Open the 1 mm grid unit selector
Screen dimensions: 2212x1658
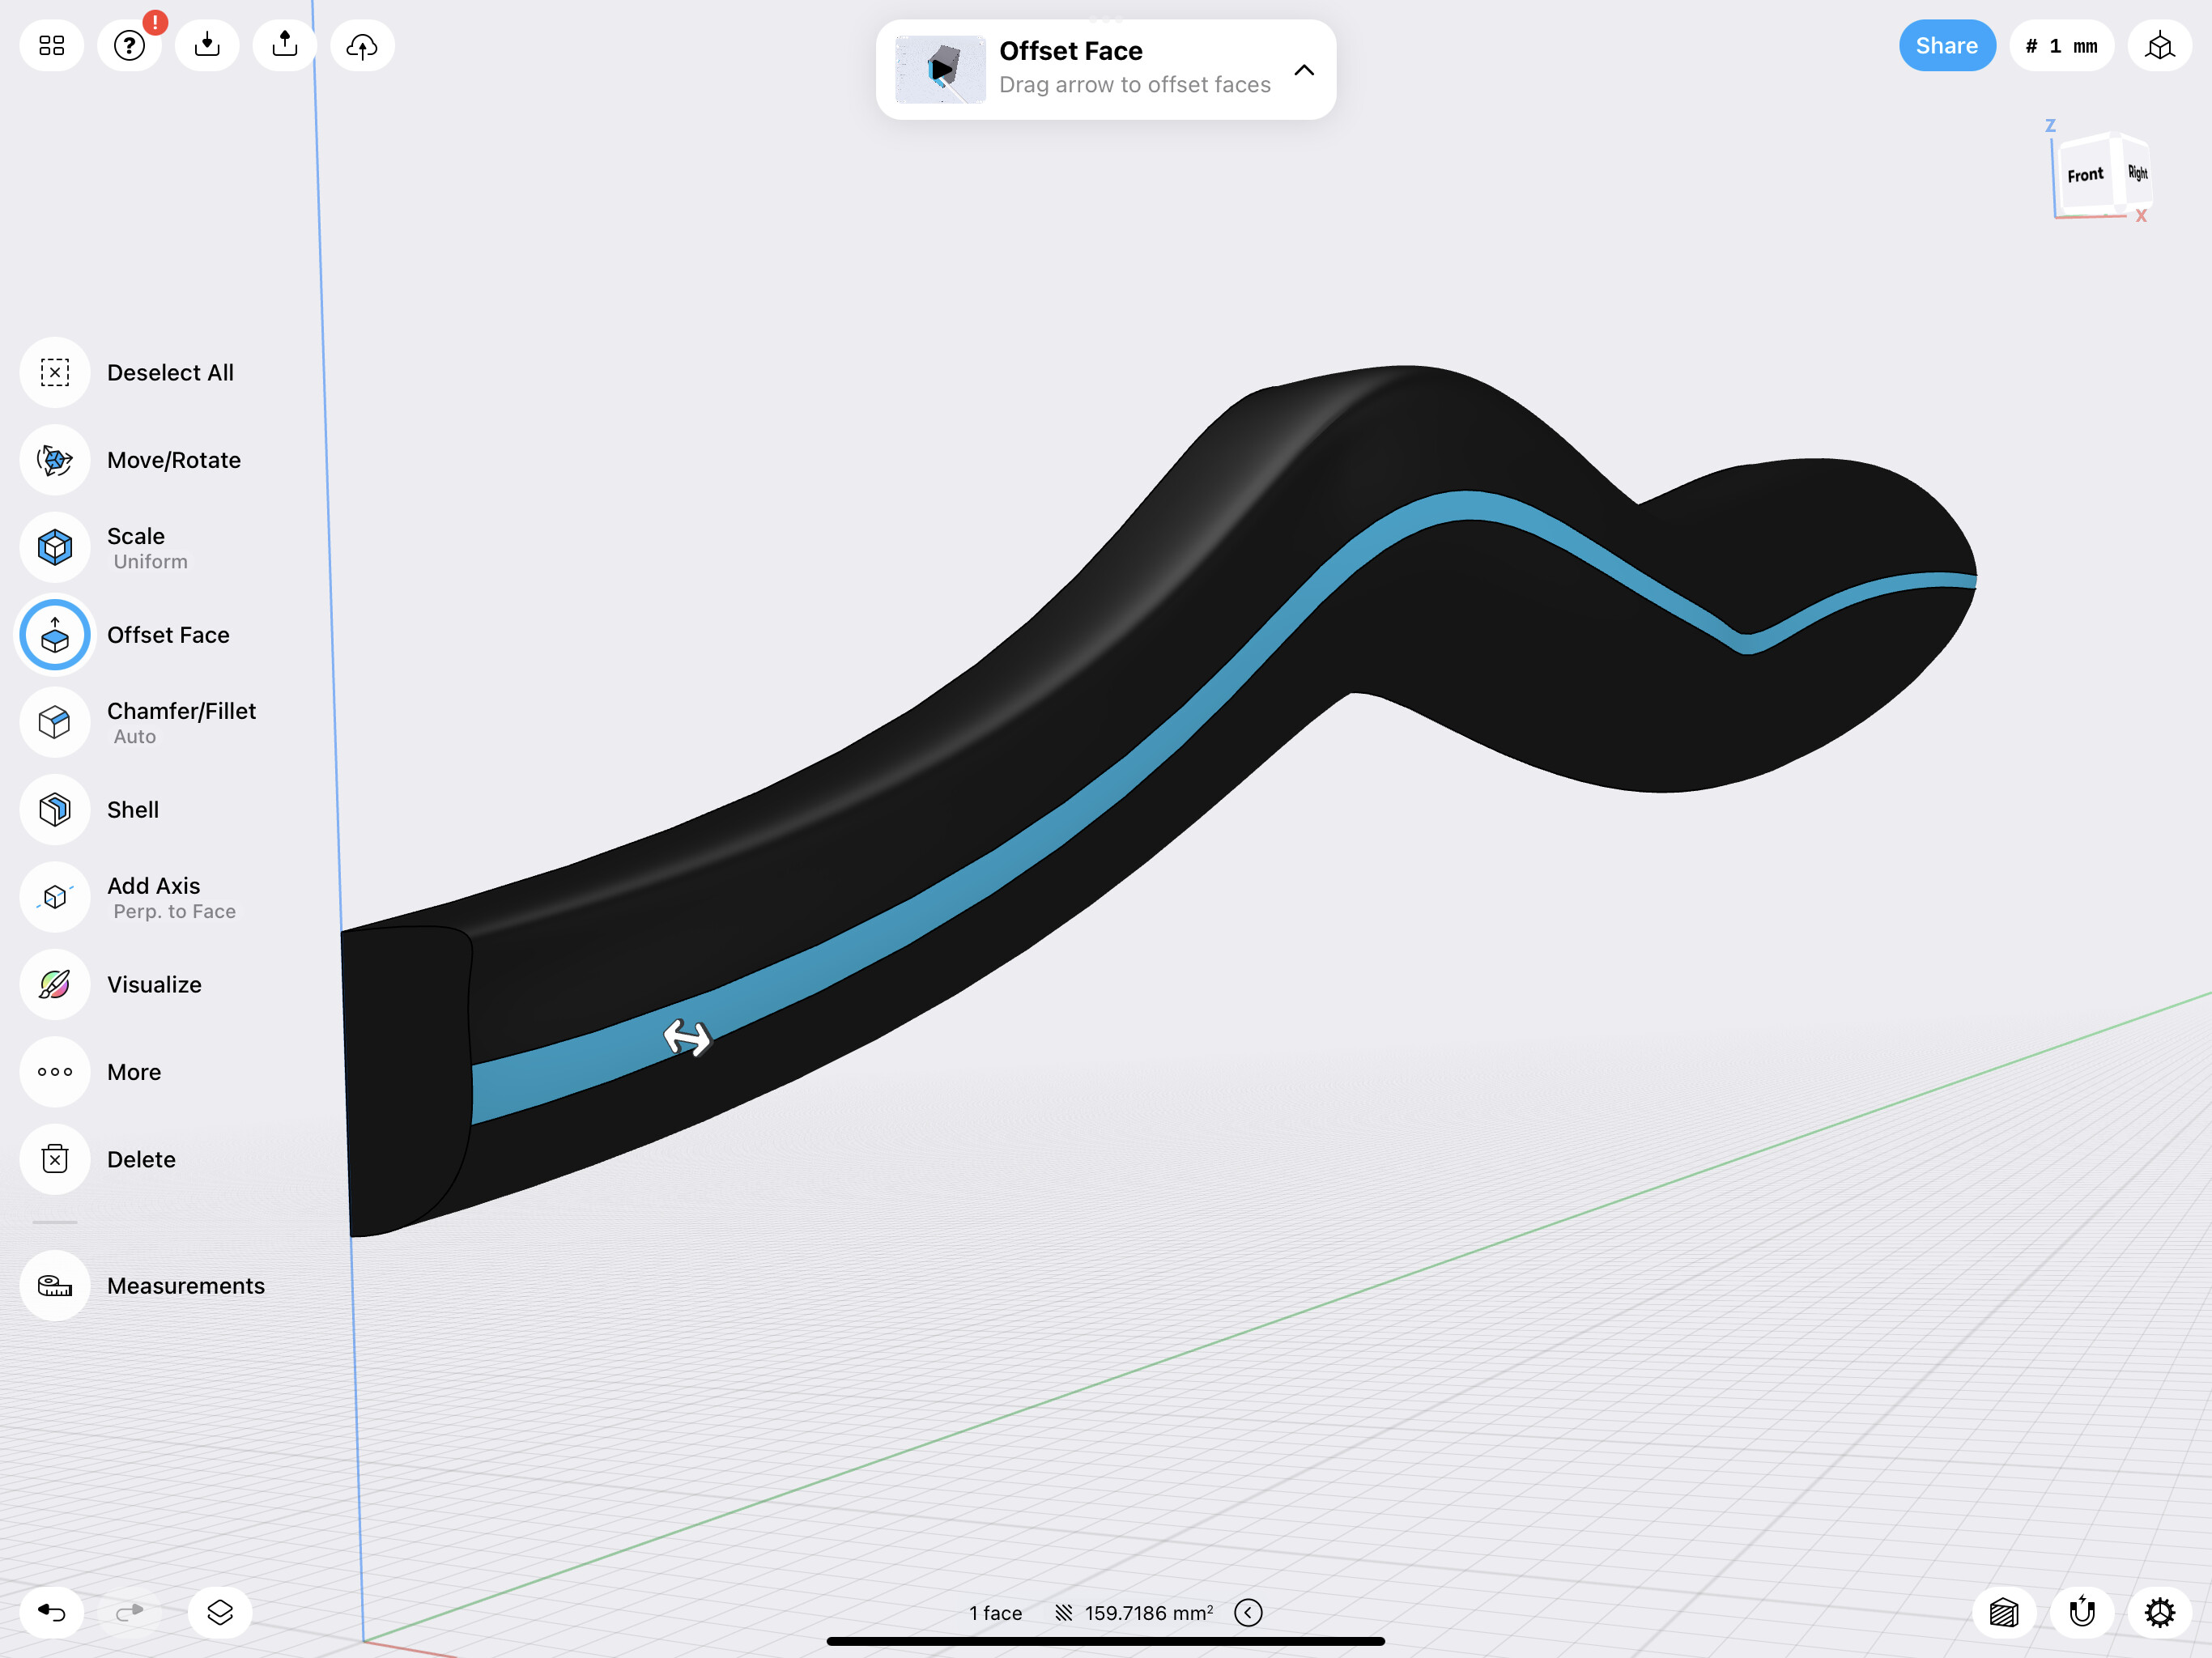pos(2062,46)
